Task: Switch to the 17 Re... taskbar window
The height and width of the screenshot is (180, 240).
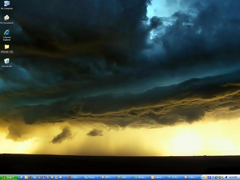Action: 174,177
